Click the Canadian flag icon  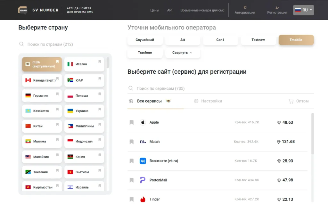pyautogui.click(x=28, y=80)
